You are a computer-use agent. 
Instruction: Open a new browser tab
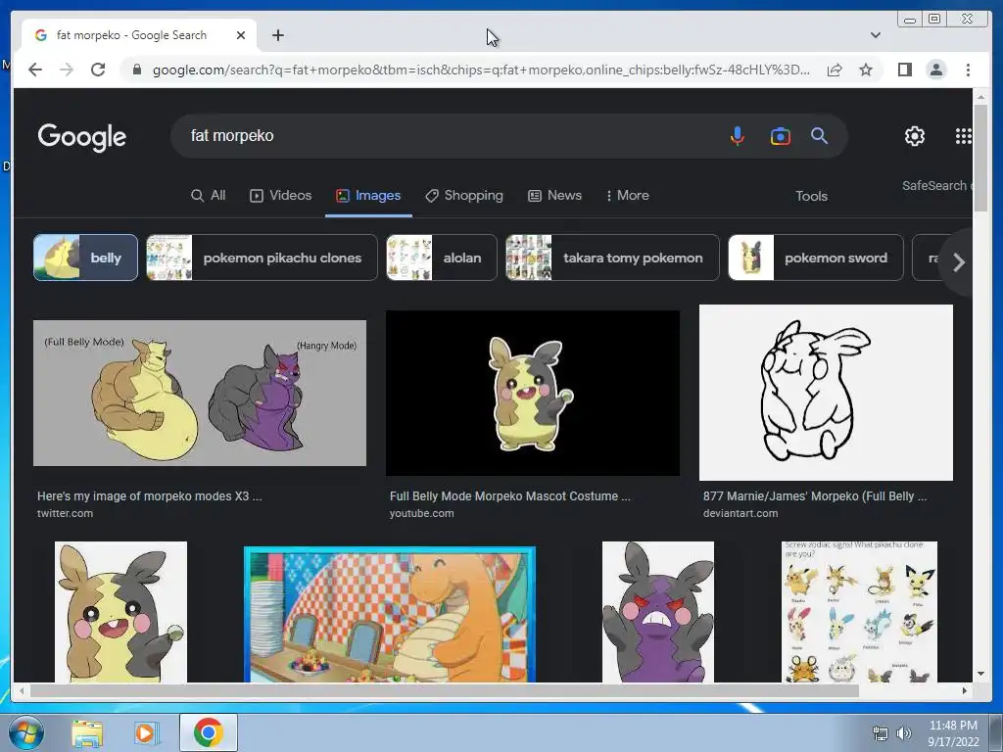[x=277, y=35]
